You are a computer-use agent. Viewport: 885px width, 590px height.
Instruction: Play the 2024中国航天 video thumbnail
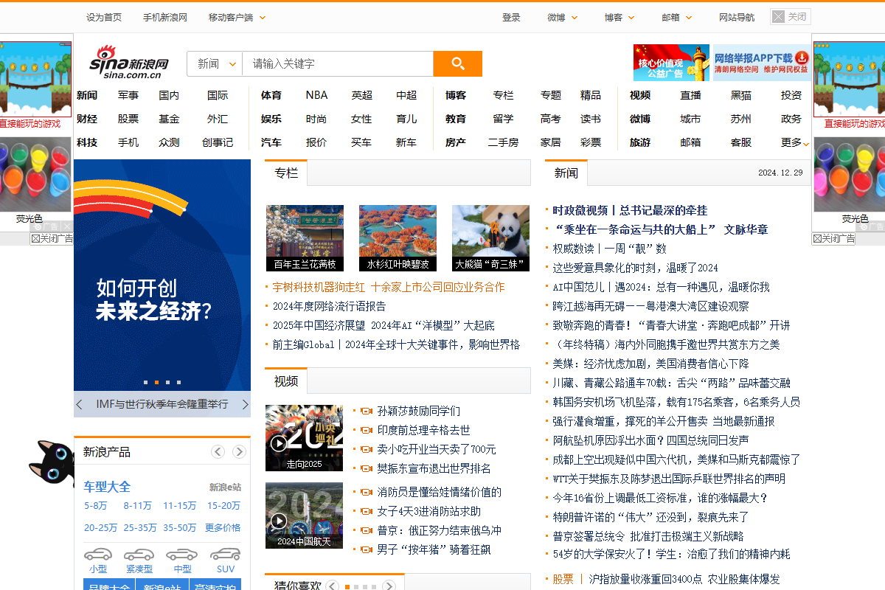tap(303, 515)
